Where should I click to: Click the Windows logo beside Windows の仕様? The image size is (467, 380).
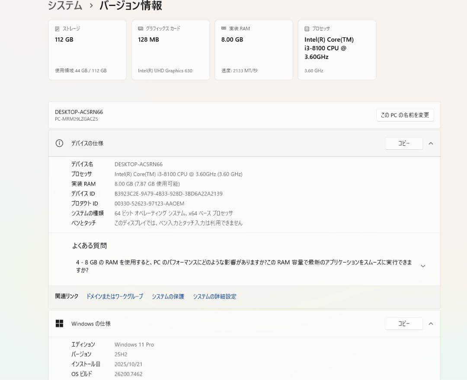pos(59,323)
